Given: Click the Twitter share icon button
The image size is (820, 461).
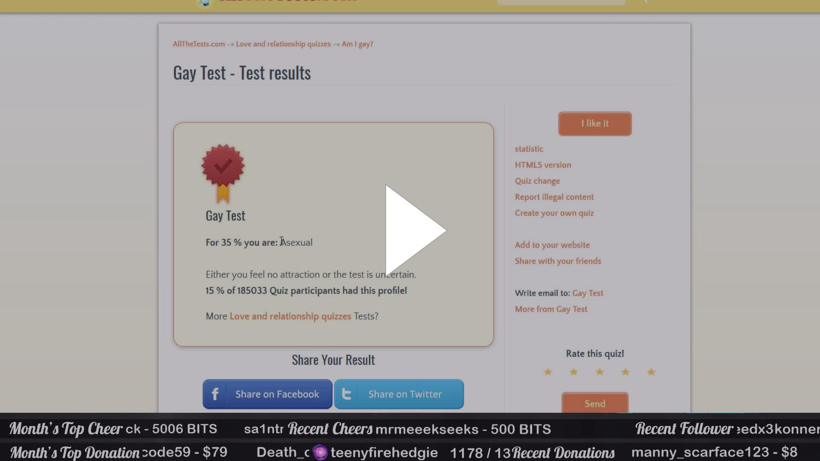Looking at the screenshot, I should (x=348, y=394).
